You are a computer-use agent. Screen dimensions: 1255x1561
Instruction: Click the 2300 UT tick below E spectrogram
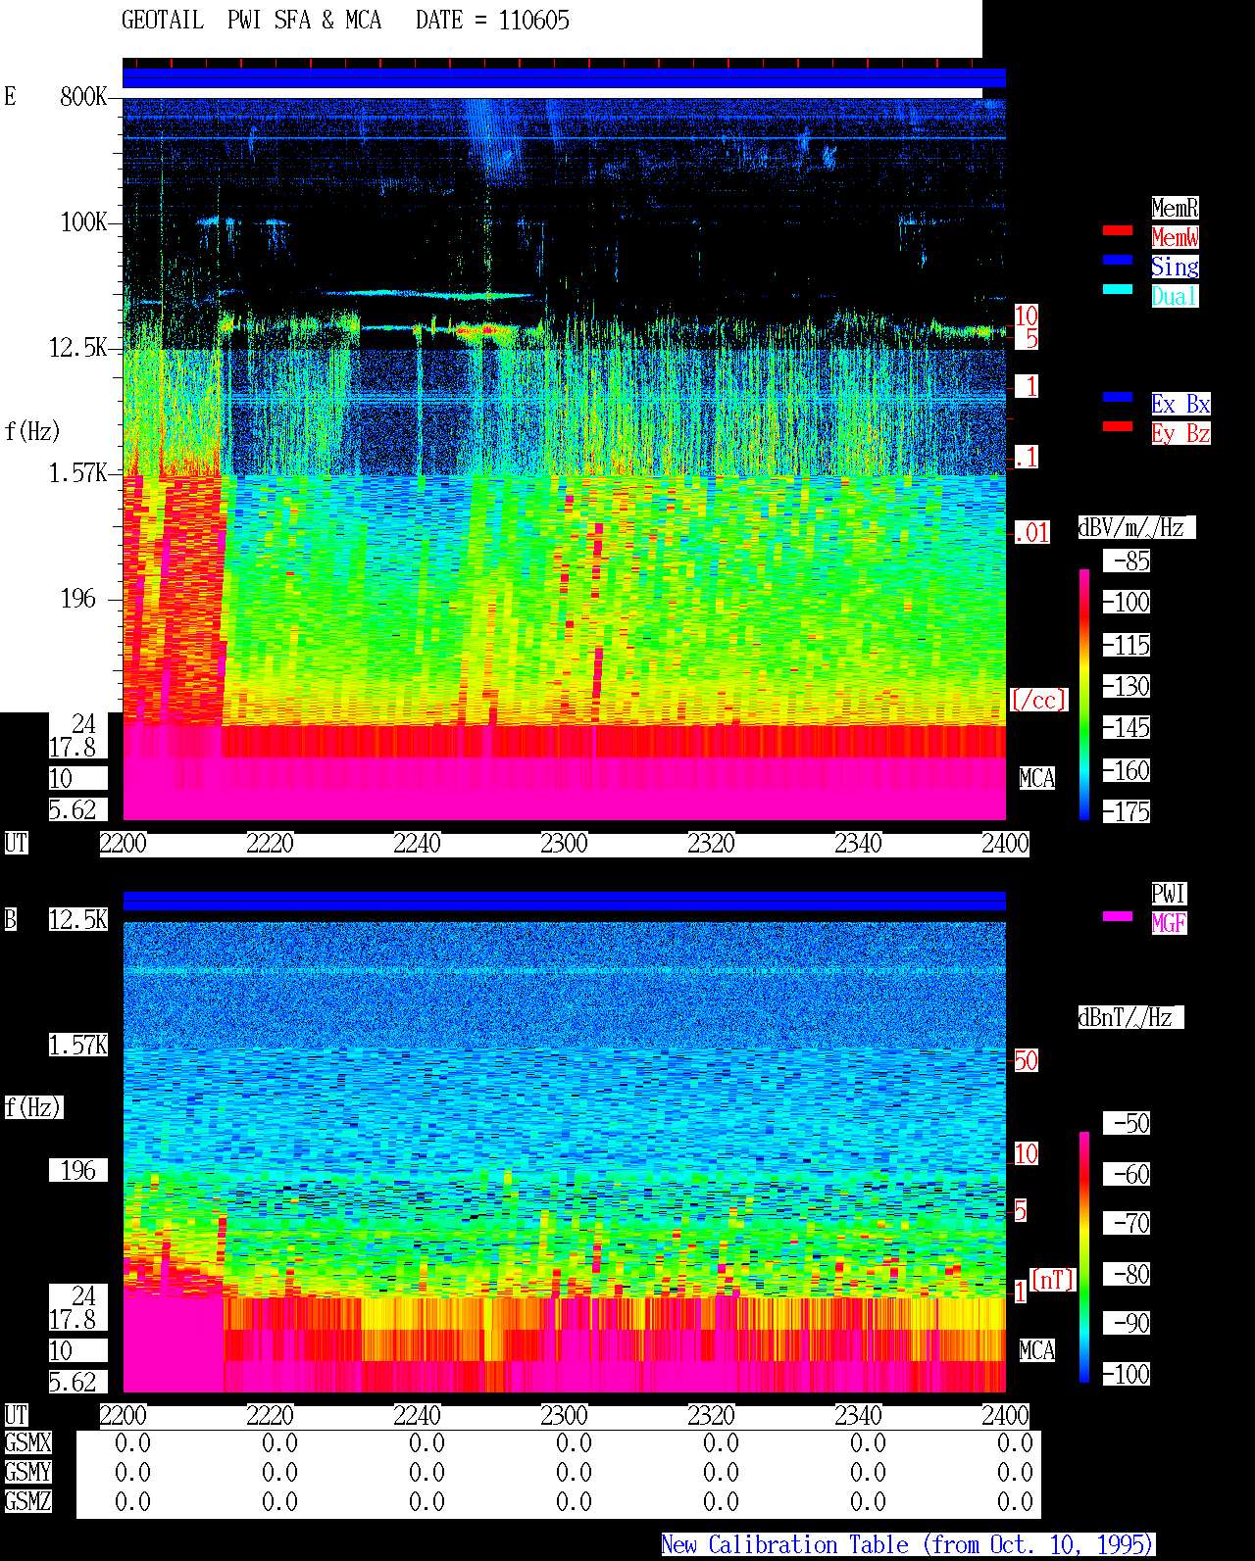click(564, 844)
